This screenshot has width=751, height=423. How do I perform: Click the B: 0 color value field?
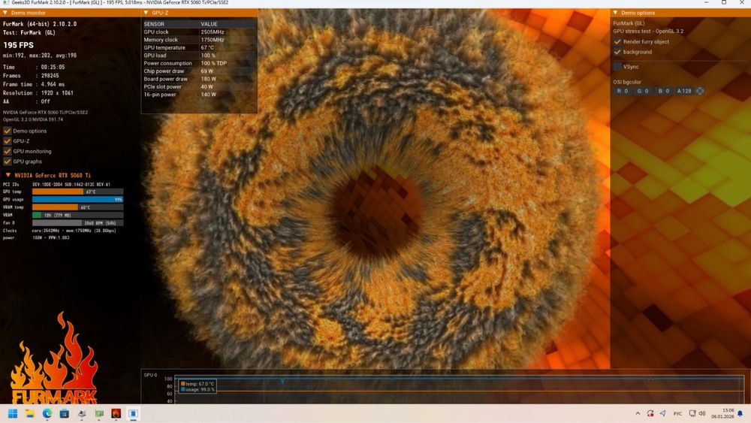coord(663,91)
